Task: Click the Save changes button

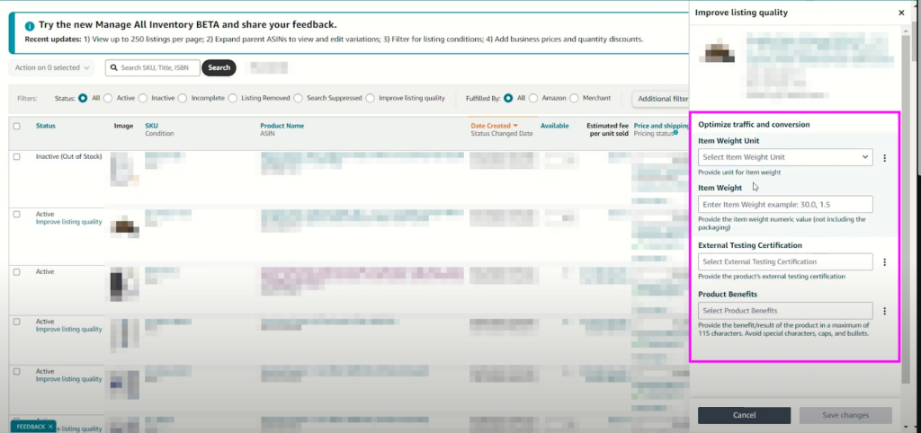Action: click(845, 415)
